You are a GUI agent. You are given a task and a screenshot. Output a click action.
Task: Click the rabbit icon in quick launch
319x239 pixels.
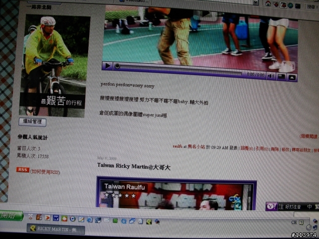[x=30, y=218]
